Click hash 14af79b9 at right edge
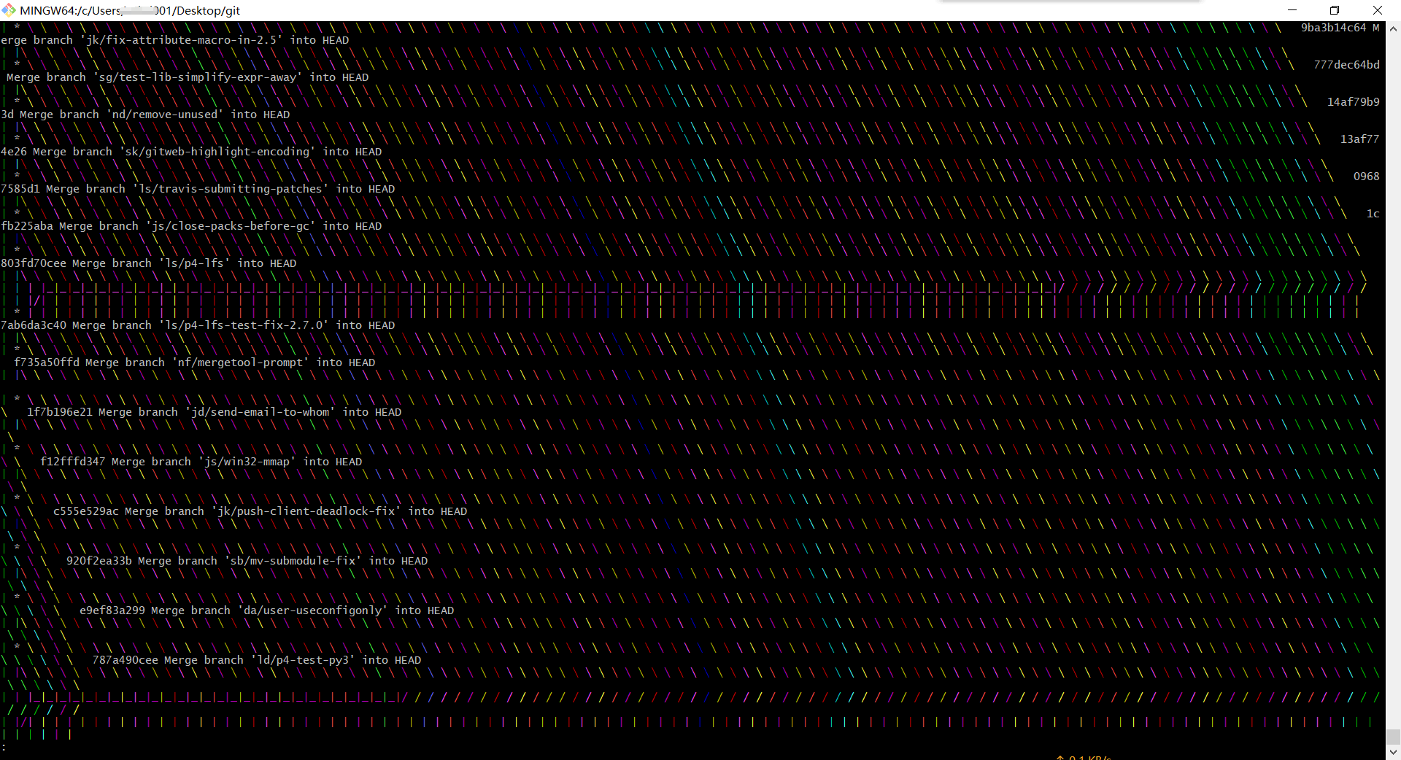The height and width of the screenshot is (760, 1401). point(1353,102)
